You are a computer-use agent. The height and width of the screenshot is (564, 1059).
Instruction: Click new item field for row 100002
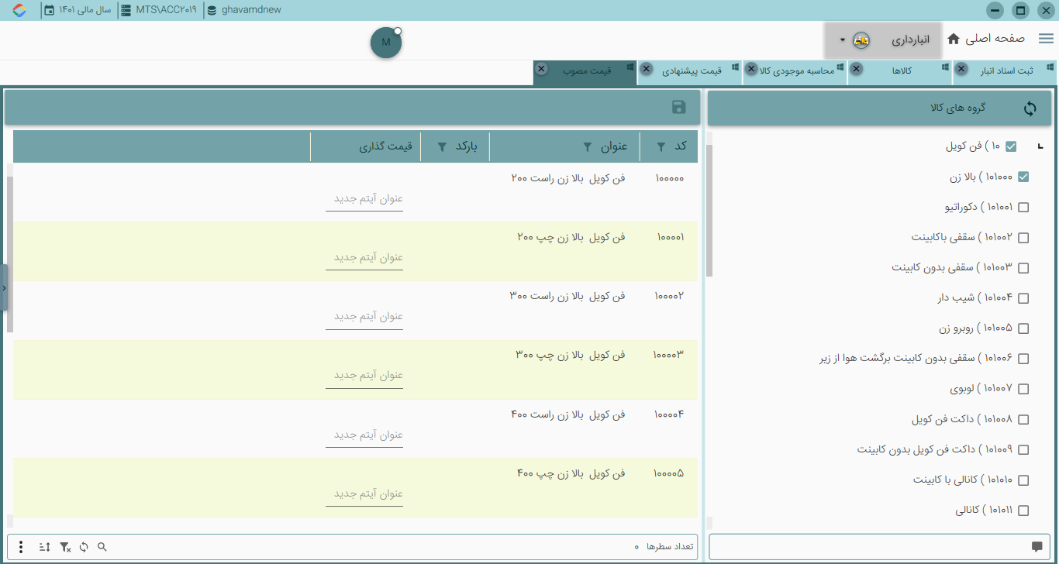(x=364, y=317)
